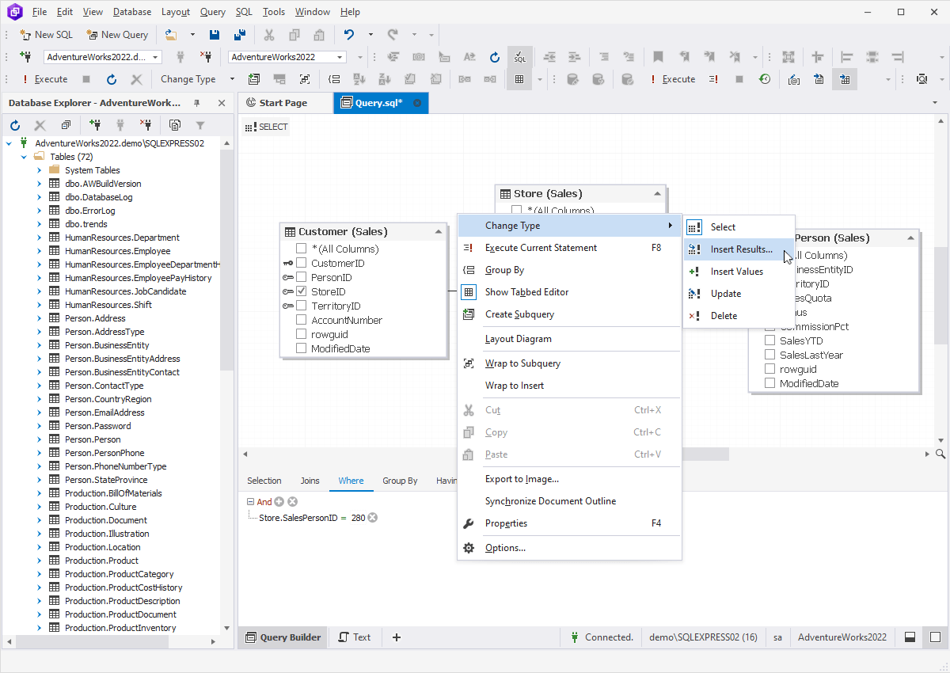Click the Query Profiler magnifier icon
This screenshot has width=950, height=673.
click(x=922, y=79)
